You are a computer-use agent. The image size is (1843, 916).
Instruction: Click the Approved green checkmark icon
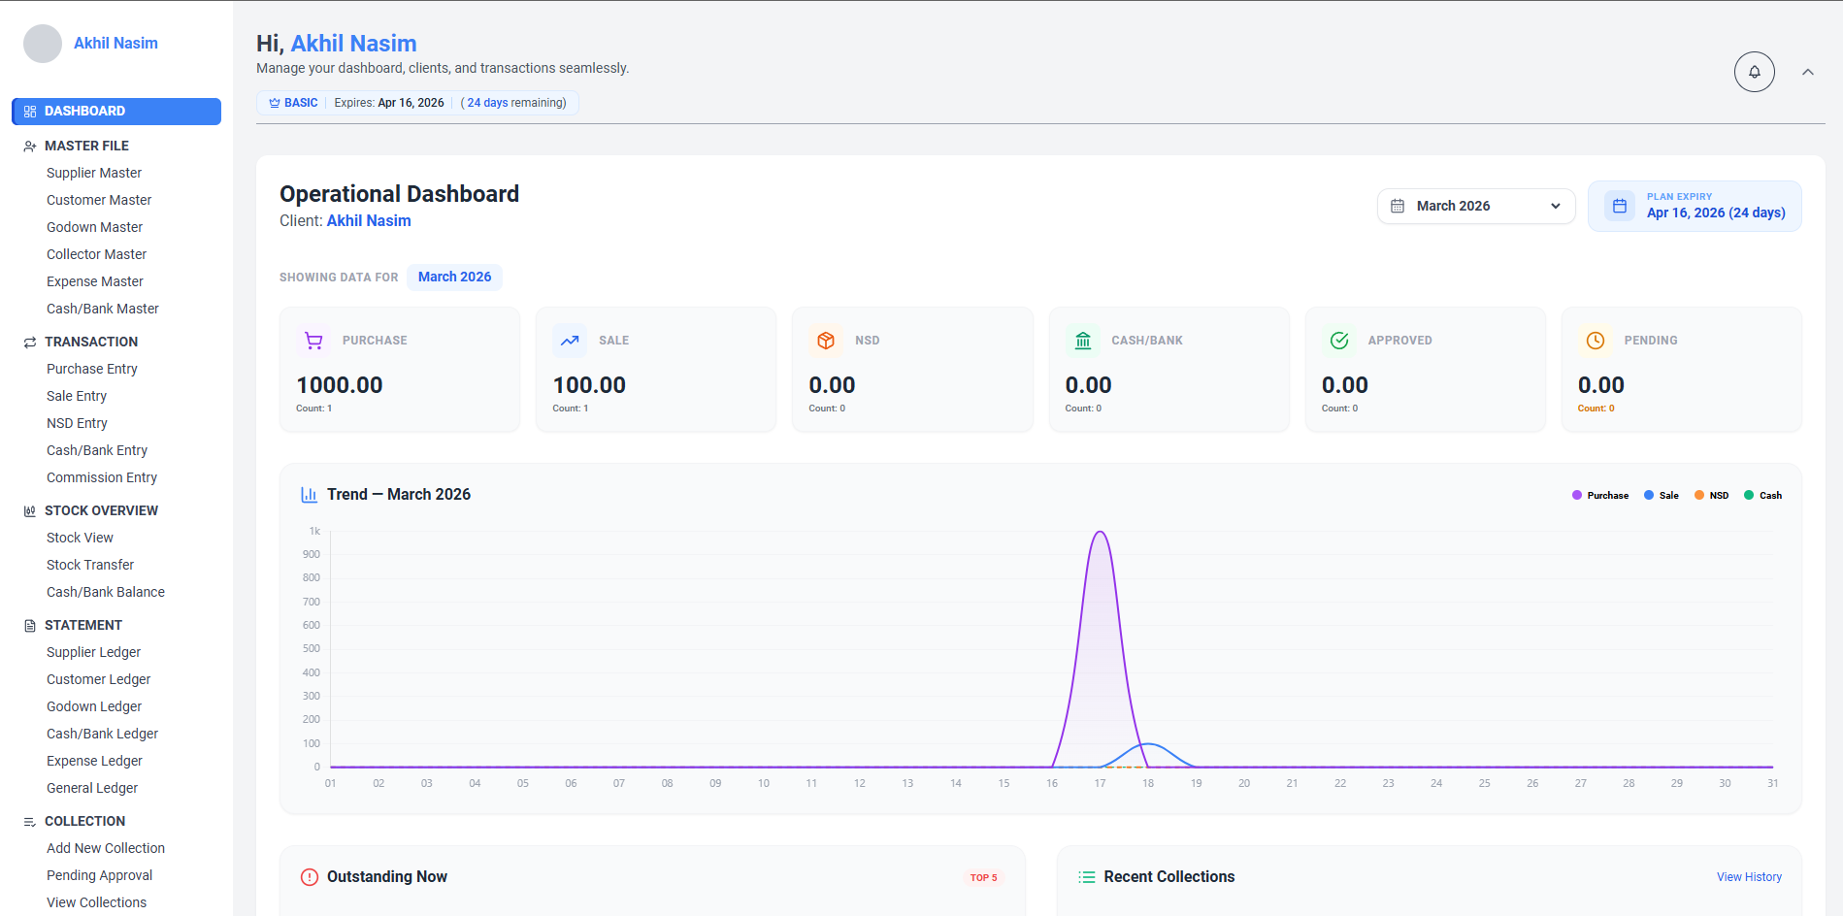pyautogui.click(x=1338, y=341)
